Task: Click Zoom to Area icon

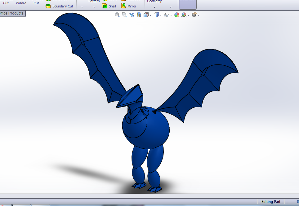Action: [x=124, y=15]
